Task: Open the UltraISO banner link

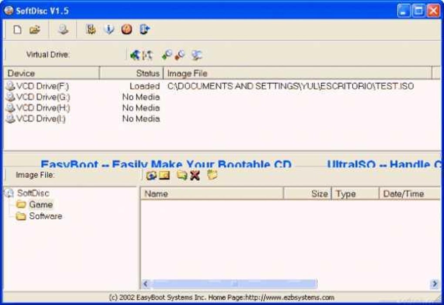Action: click(384, 163)
